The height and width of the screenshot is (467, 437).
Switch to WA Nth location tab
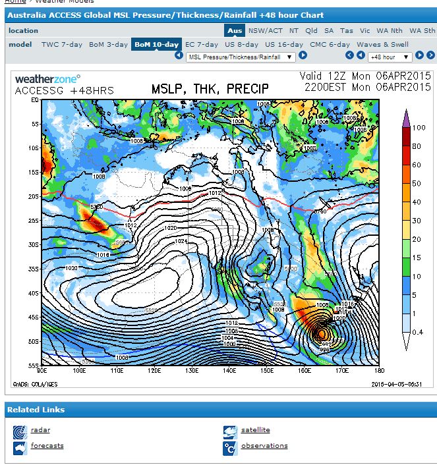click(390, 30)
